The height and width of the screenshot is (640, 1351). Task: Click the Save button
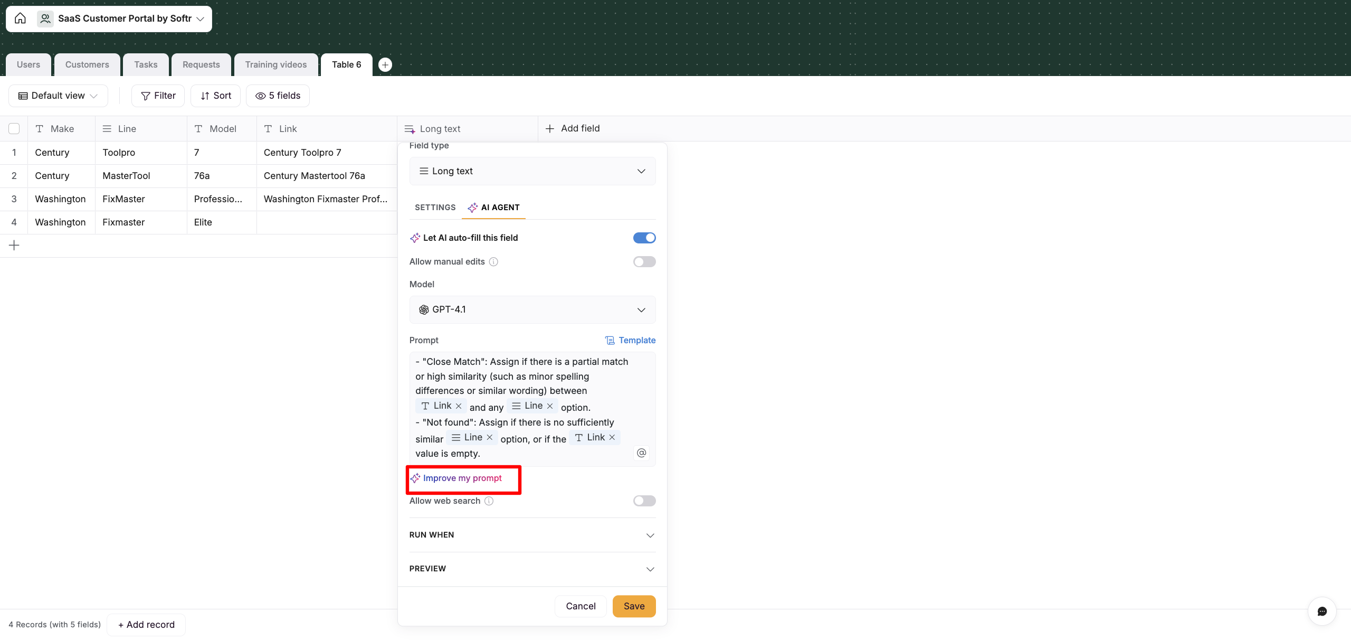pos(634,606)
